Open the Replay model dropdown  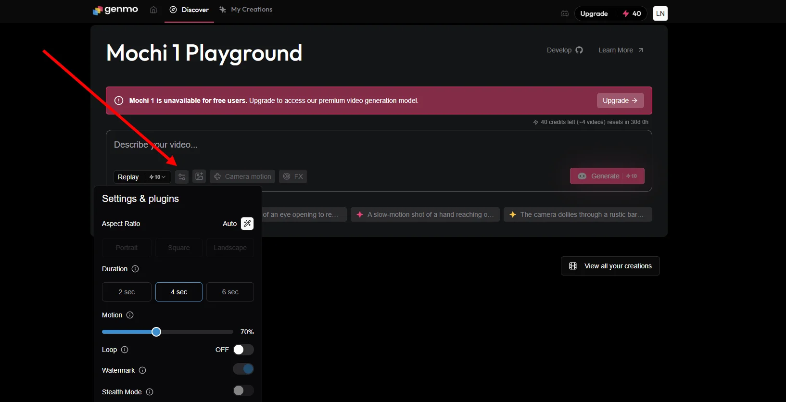tap(142, 177)
